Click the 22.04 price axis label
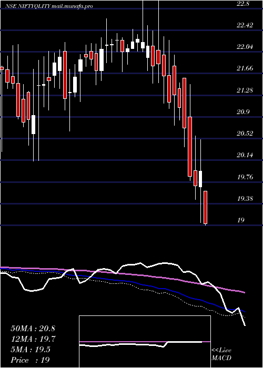Image resolution: width=263 pixels, height=368 pixels. 245,47
